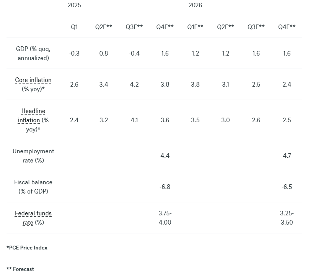Click the *PCE Price Index footnote
This screenshot has height=274, width=313.
coord(27,248)
